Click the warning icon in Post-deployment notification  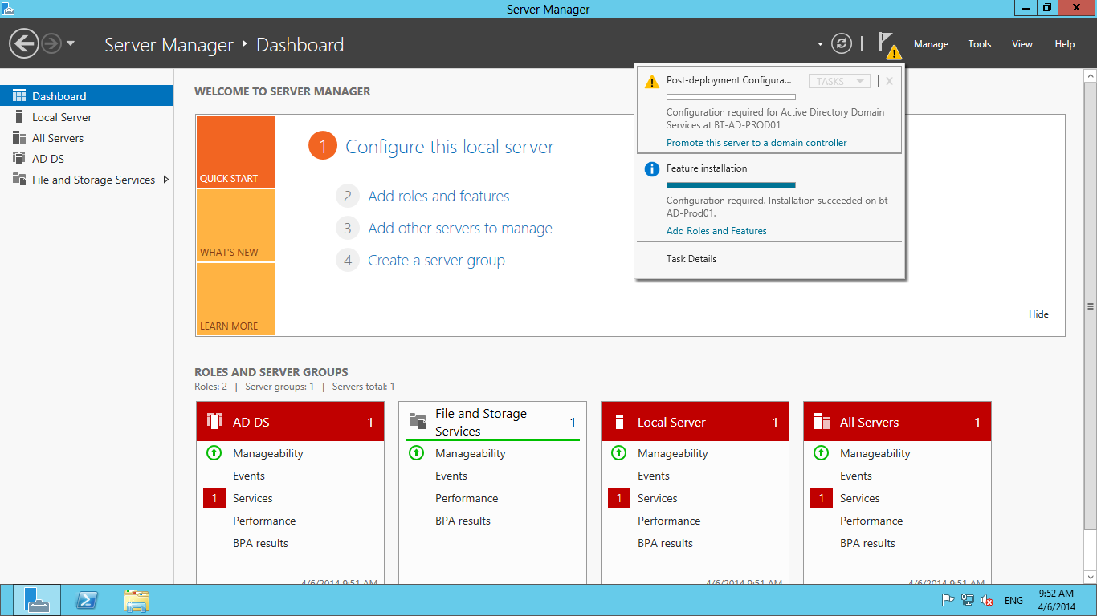651,81
